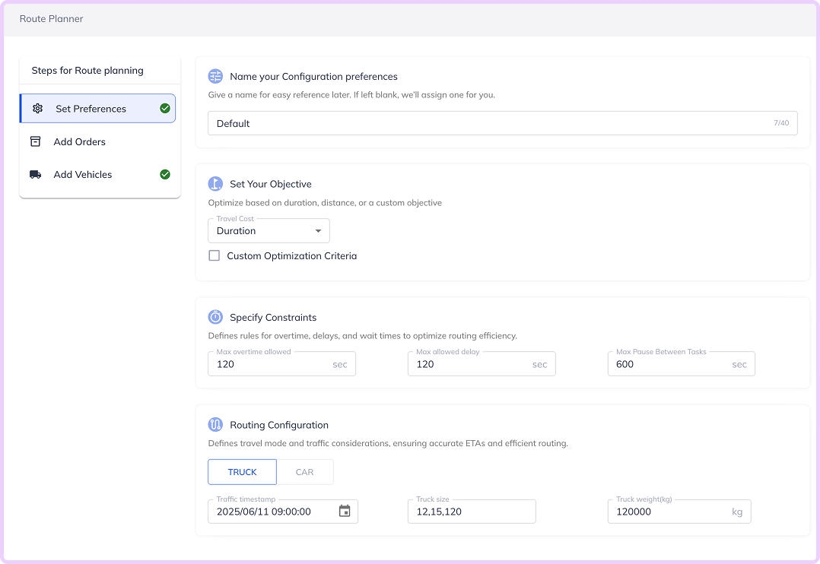
Task: Go to the Add Vehicles step
Action: pyautogui.click(x=98, y=175)
